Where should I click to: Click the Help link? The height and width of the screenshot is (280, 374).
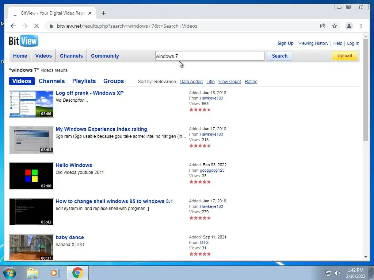pyautogui.click(x=338, y=43)
